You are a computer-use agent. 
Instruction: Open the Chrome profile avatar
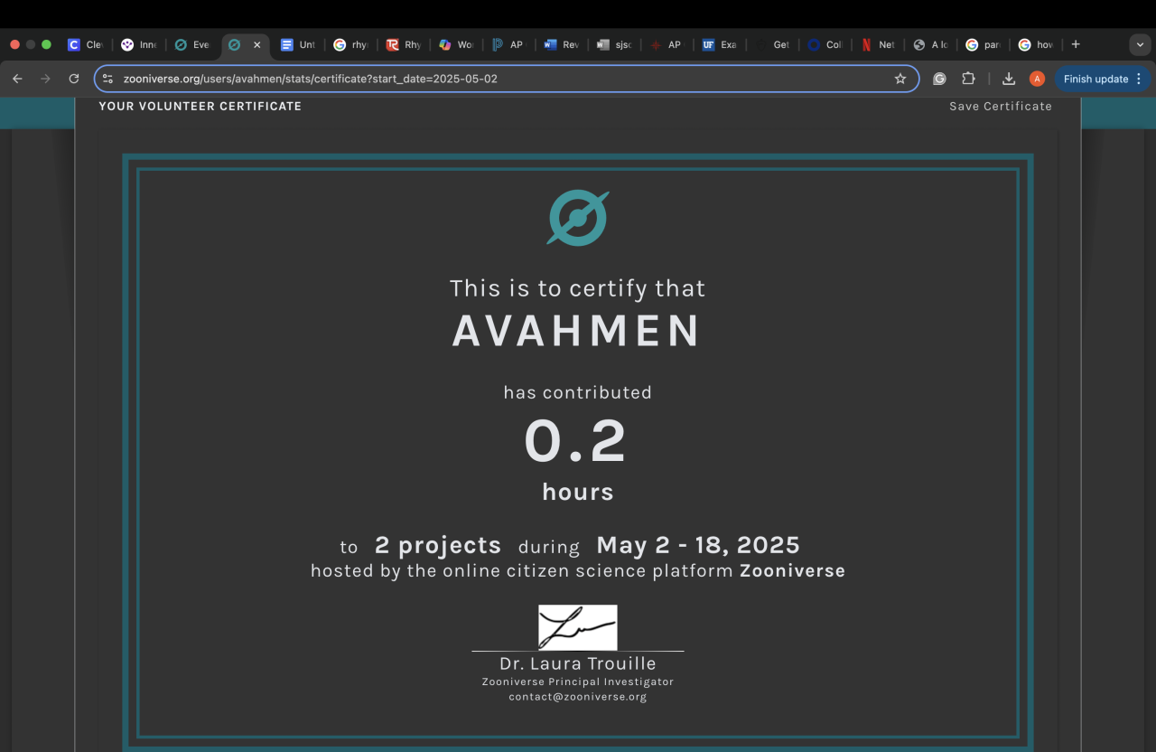point(1037,79)
